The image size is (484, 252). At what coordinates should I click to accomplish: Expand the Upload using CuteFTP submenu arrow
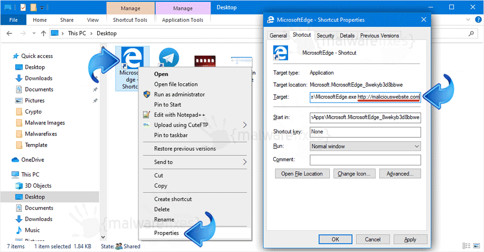(244, 125)
